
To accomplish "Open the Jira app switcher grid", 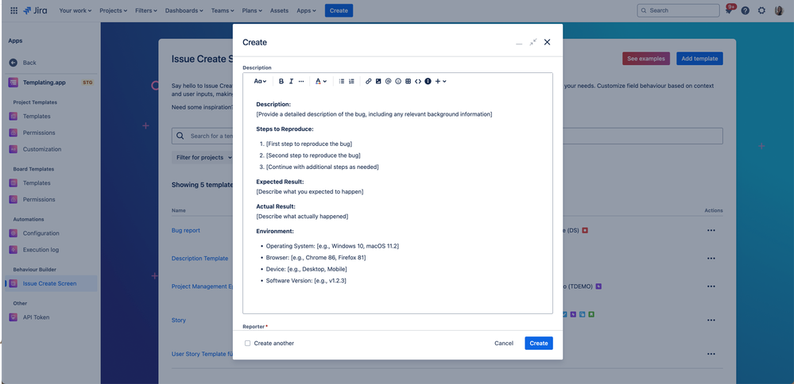I will pos(14,10).
